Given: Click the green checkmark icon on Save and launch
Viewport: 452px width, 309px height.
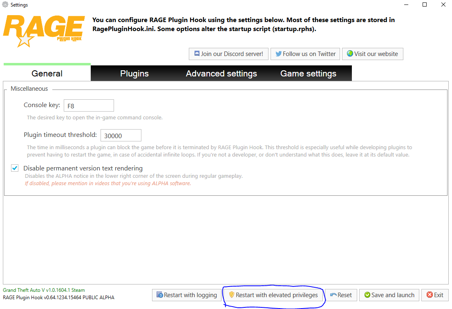Looking at the screenshot, I should pyautogui.click(x=367, y=295).
